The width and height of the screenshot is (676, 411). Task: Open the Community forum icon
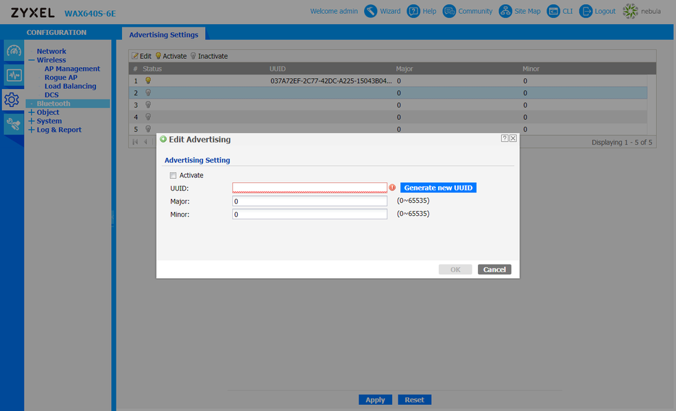coord(449,11)
